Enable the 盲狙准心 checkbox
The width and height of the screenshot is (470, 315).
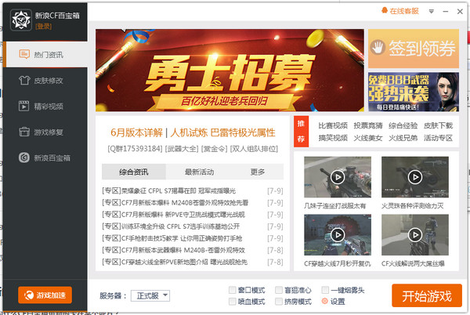[279, 290]
